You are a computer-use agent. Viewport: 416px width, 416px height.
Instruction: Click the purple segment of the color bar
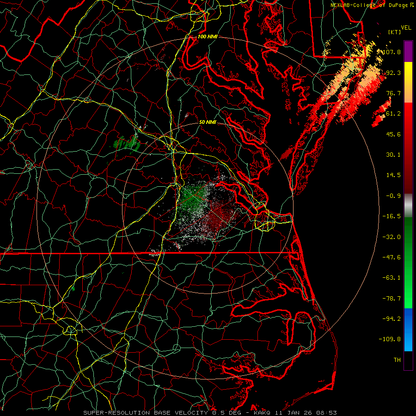point(408,51)
